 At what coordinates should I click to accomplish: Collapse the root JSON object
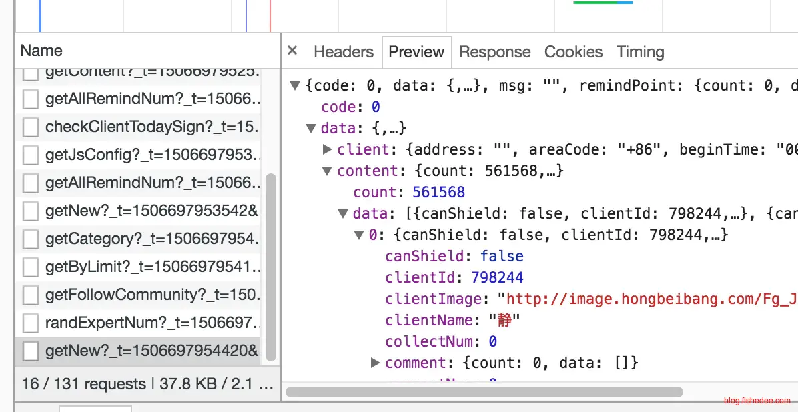294,86
